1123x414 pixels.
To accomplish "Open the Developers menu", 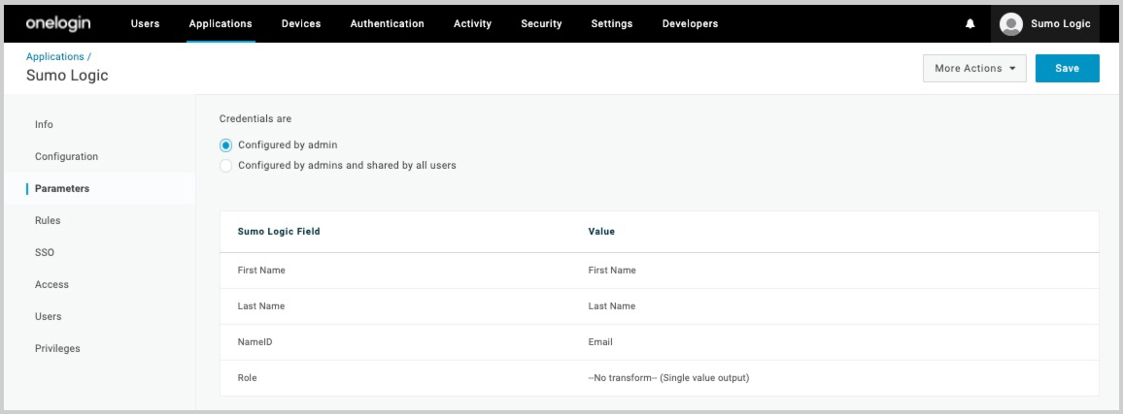I will tap(690, 23).
